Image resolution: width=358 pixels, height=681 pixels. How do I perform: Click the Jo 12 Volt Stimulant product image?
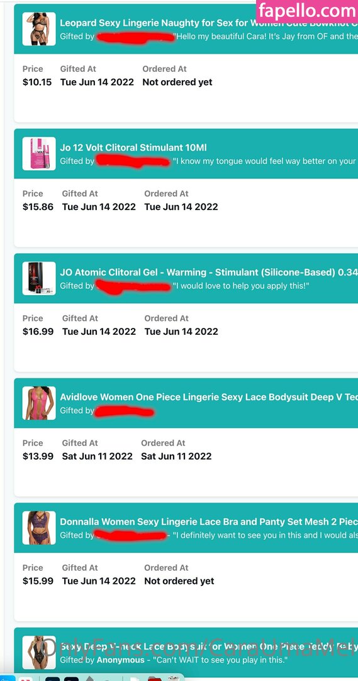coord(39,154)
